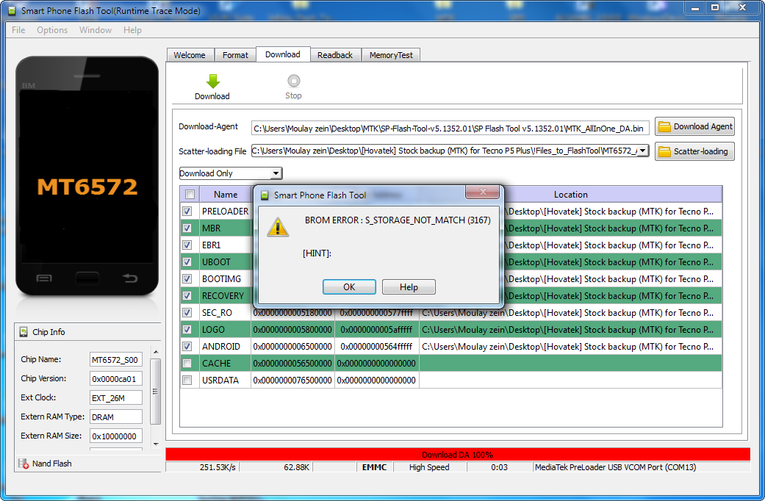Click the phone image menu key icon
The height and width of the screenshot is (501, 765).
pos(44,278)
